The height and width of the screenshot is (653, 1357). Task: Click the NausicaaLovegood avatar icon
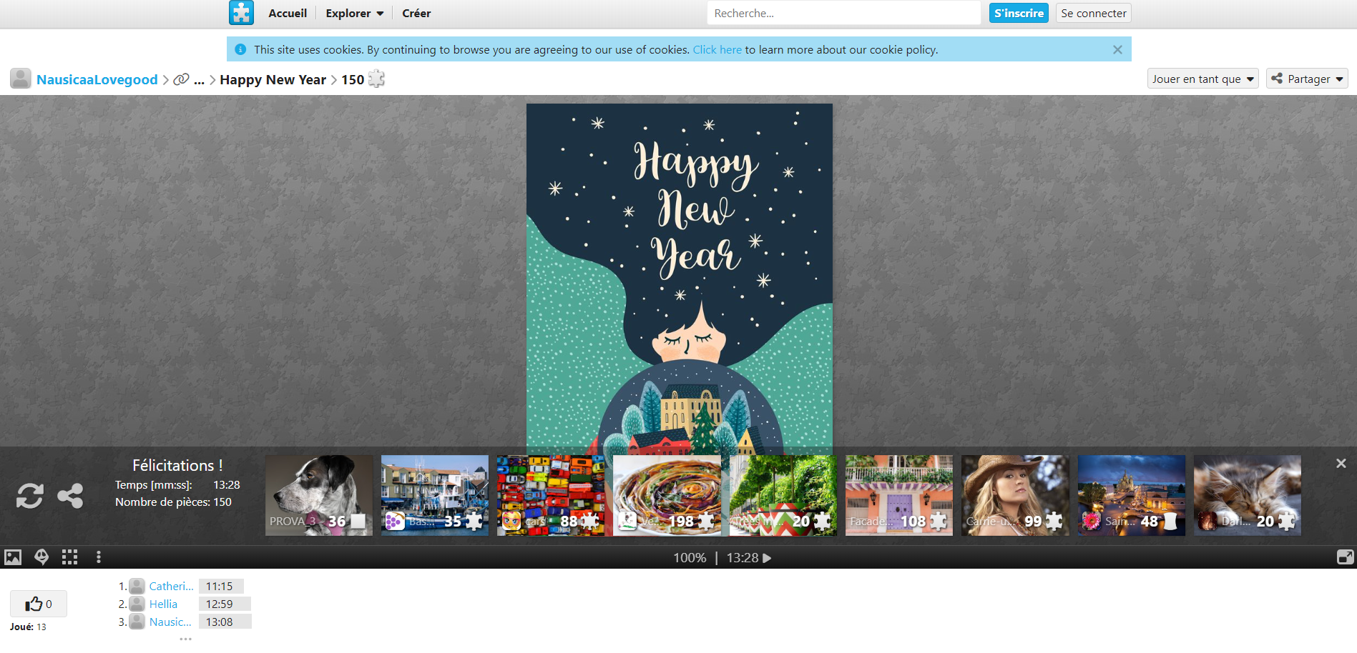pyautogui.click(x=21, y=79)
